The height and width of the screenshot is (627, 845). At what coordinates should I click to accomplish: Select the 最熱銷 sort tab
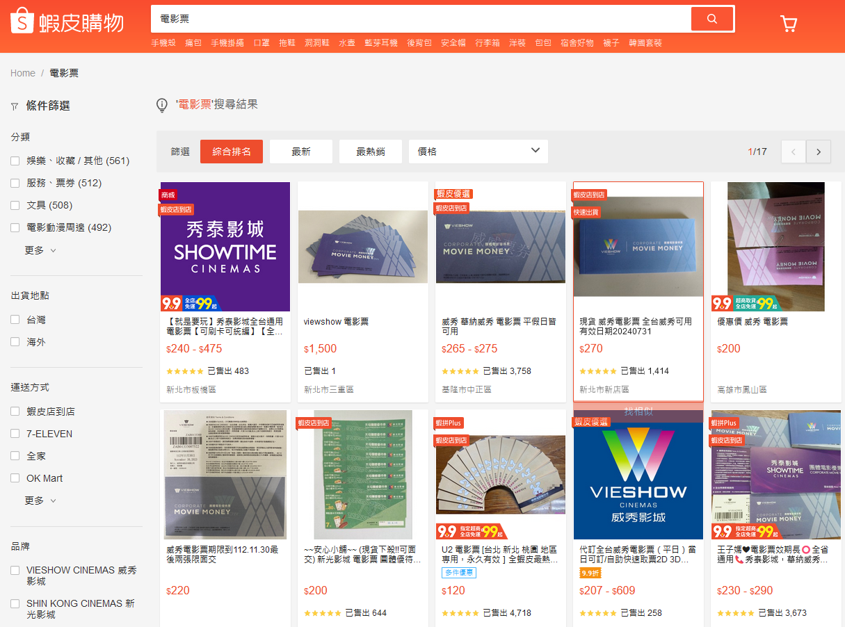click(x=371, y=152)
